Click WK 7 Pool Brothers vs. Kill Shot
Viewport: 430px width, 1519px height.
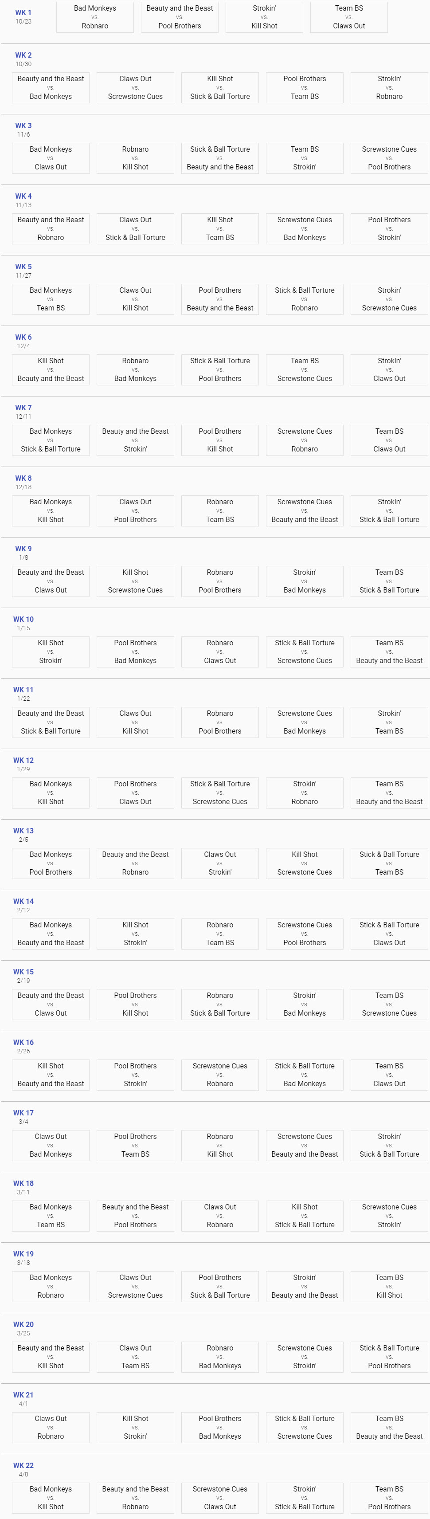[x=220, y=440]
